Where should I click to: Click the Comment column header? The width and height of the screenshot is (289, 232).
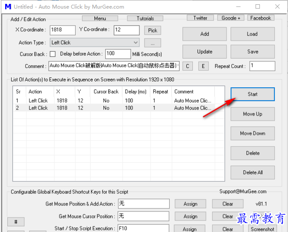tap(193, 92)
